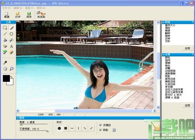
Task: Select the round brush shape
Action: pos(59,128)
